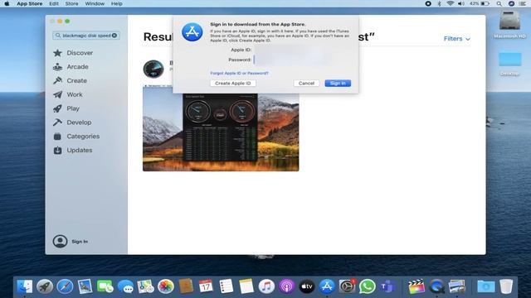Image resolution: width=531 pixels, height=298 pixels.
Task: Open the Store menu
Action: click(x=71, y=3)
